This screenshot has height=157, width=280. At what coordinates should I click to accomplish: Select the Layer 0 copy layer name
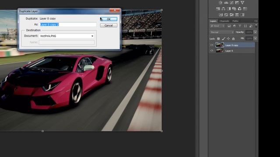[x=232, y=45]
